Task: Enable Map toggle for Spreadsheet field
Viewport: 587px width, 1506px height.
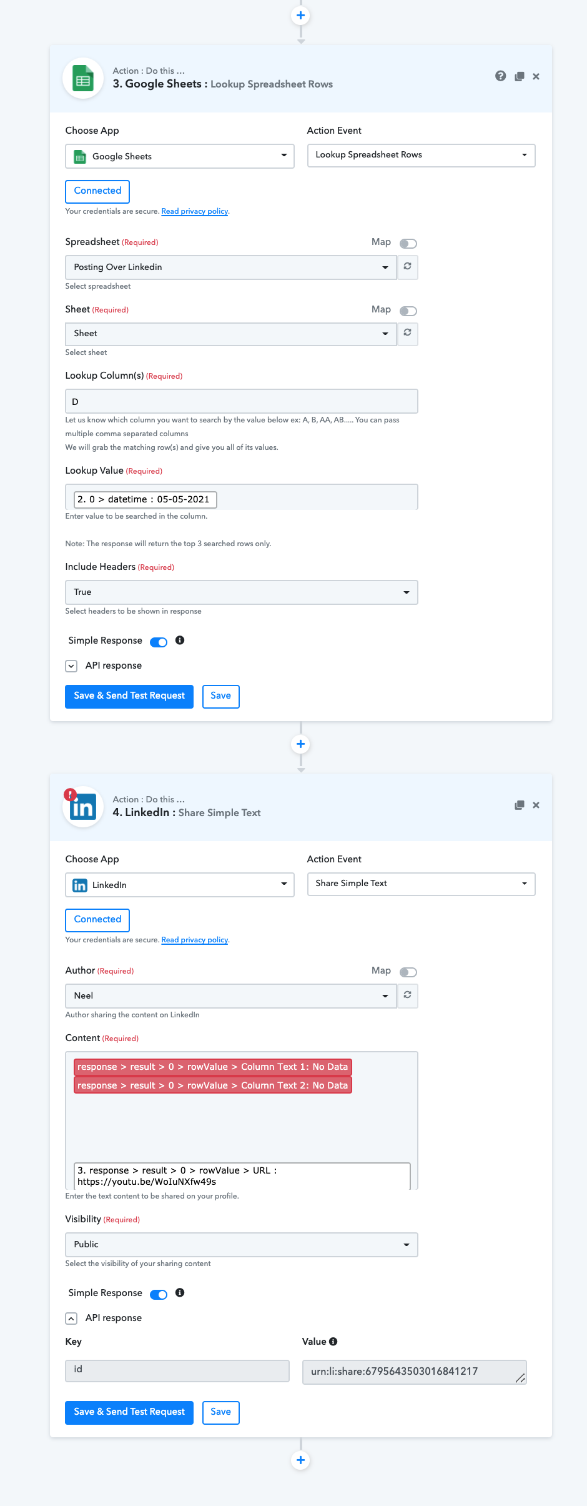Action: tap(408, 243)
